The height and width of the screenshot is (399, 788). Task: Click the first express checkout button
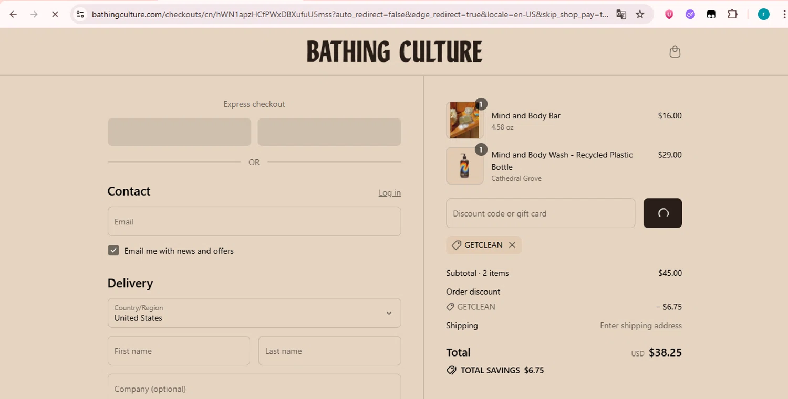tap(179, 132)
